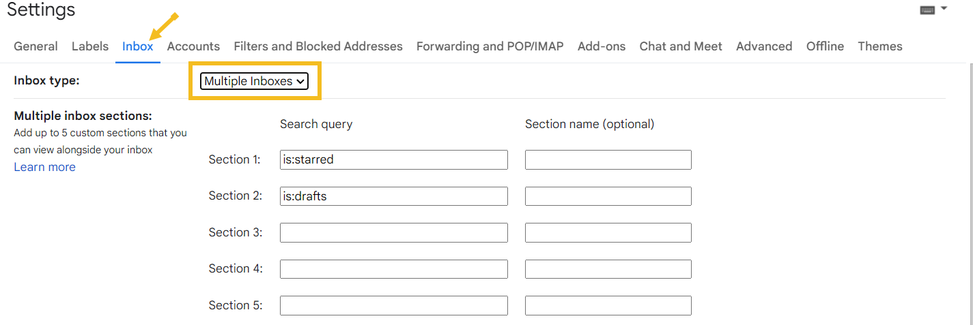Open the Advanced settings tab
This screenshot has width=973, height=325.
[764, 46]
